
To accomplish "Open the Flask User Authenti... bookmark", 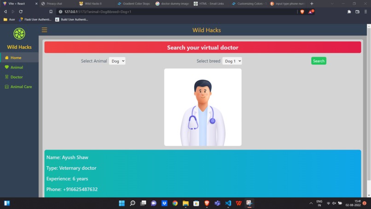I will (x=35, y=19).
